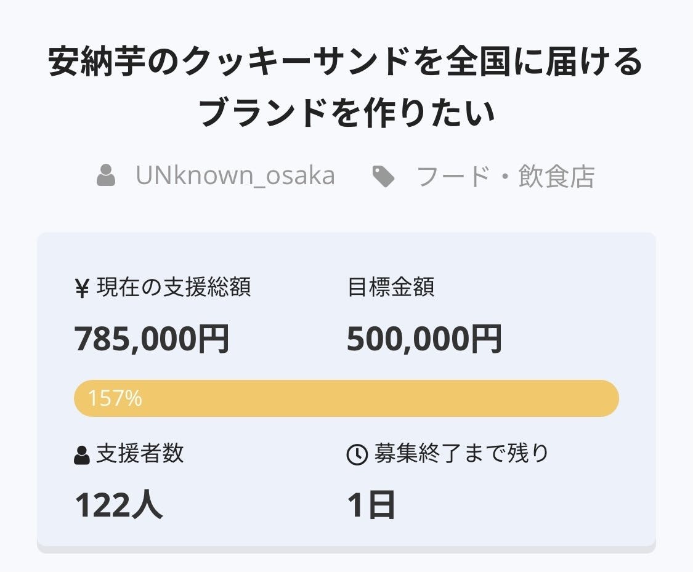The image size is (693, 572).
Task: Select the 122人 supporter count
Action: (x=119, y=506)
